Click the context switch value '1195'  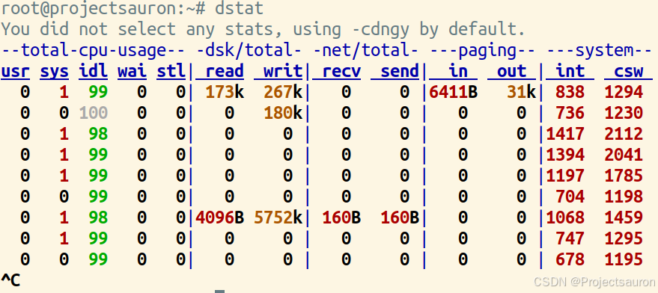(x=624, y=259)
